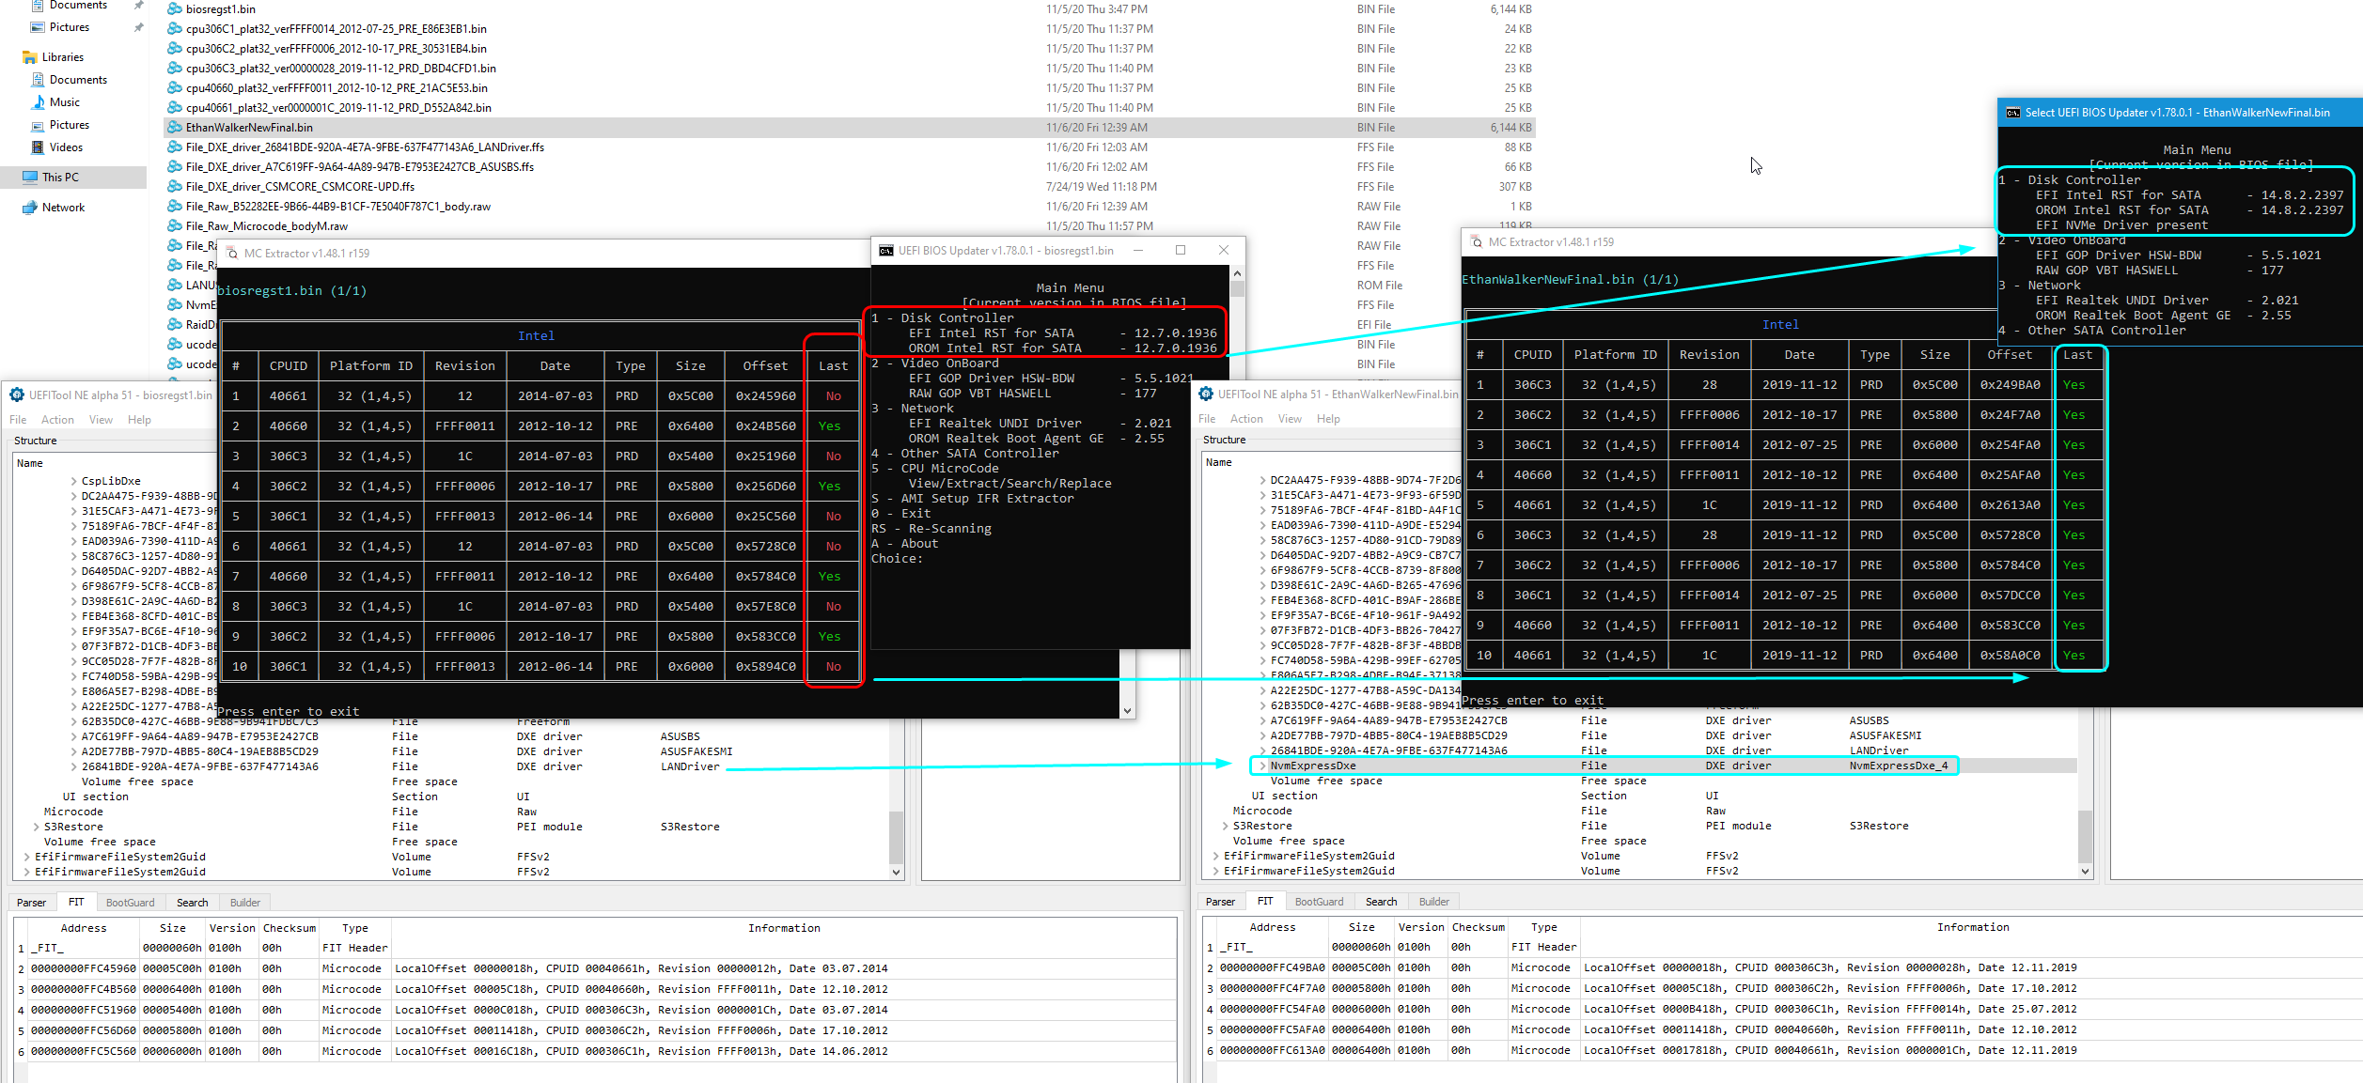Click Information column header in the right FIT table
The image size is (2363, 1083).
coord(1972,928)
